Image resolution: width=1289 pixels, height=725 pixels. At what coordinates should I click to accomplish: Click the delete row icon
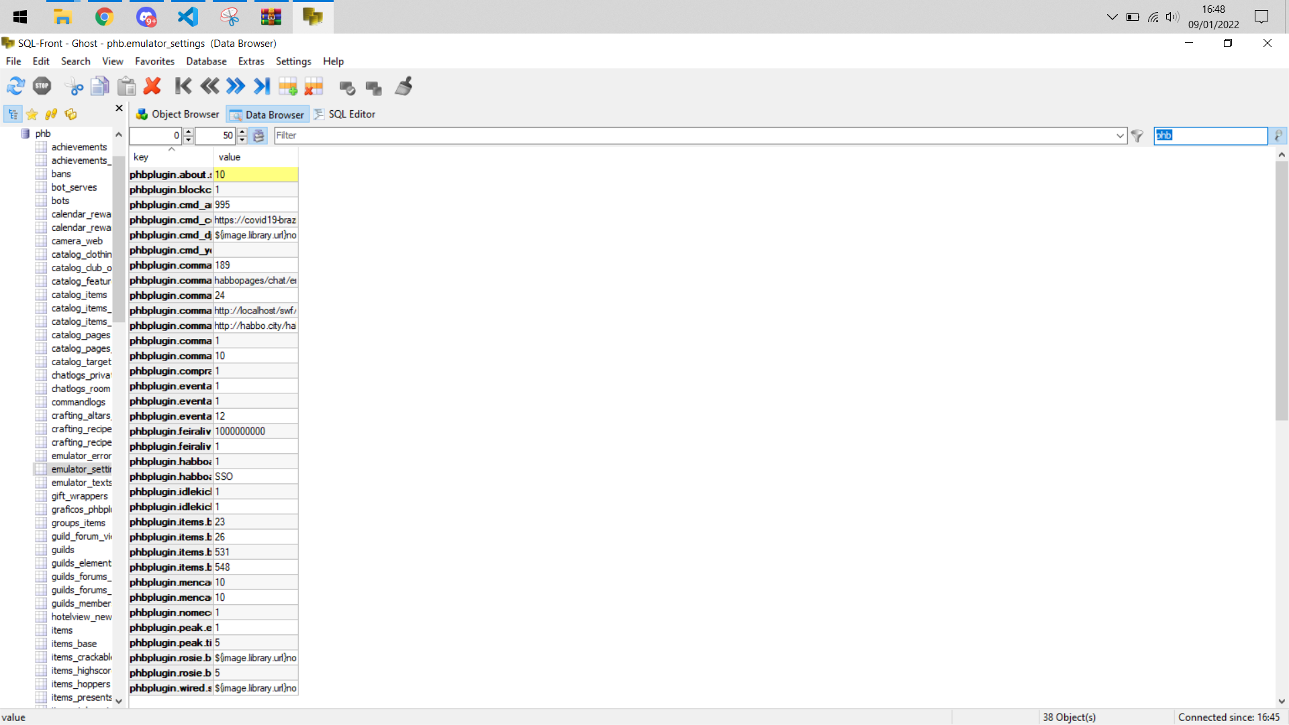(314, 86)
